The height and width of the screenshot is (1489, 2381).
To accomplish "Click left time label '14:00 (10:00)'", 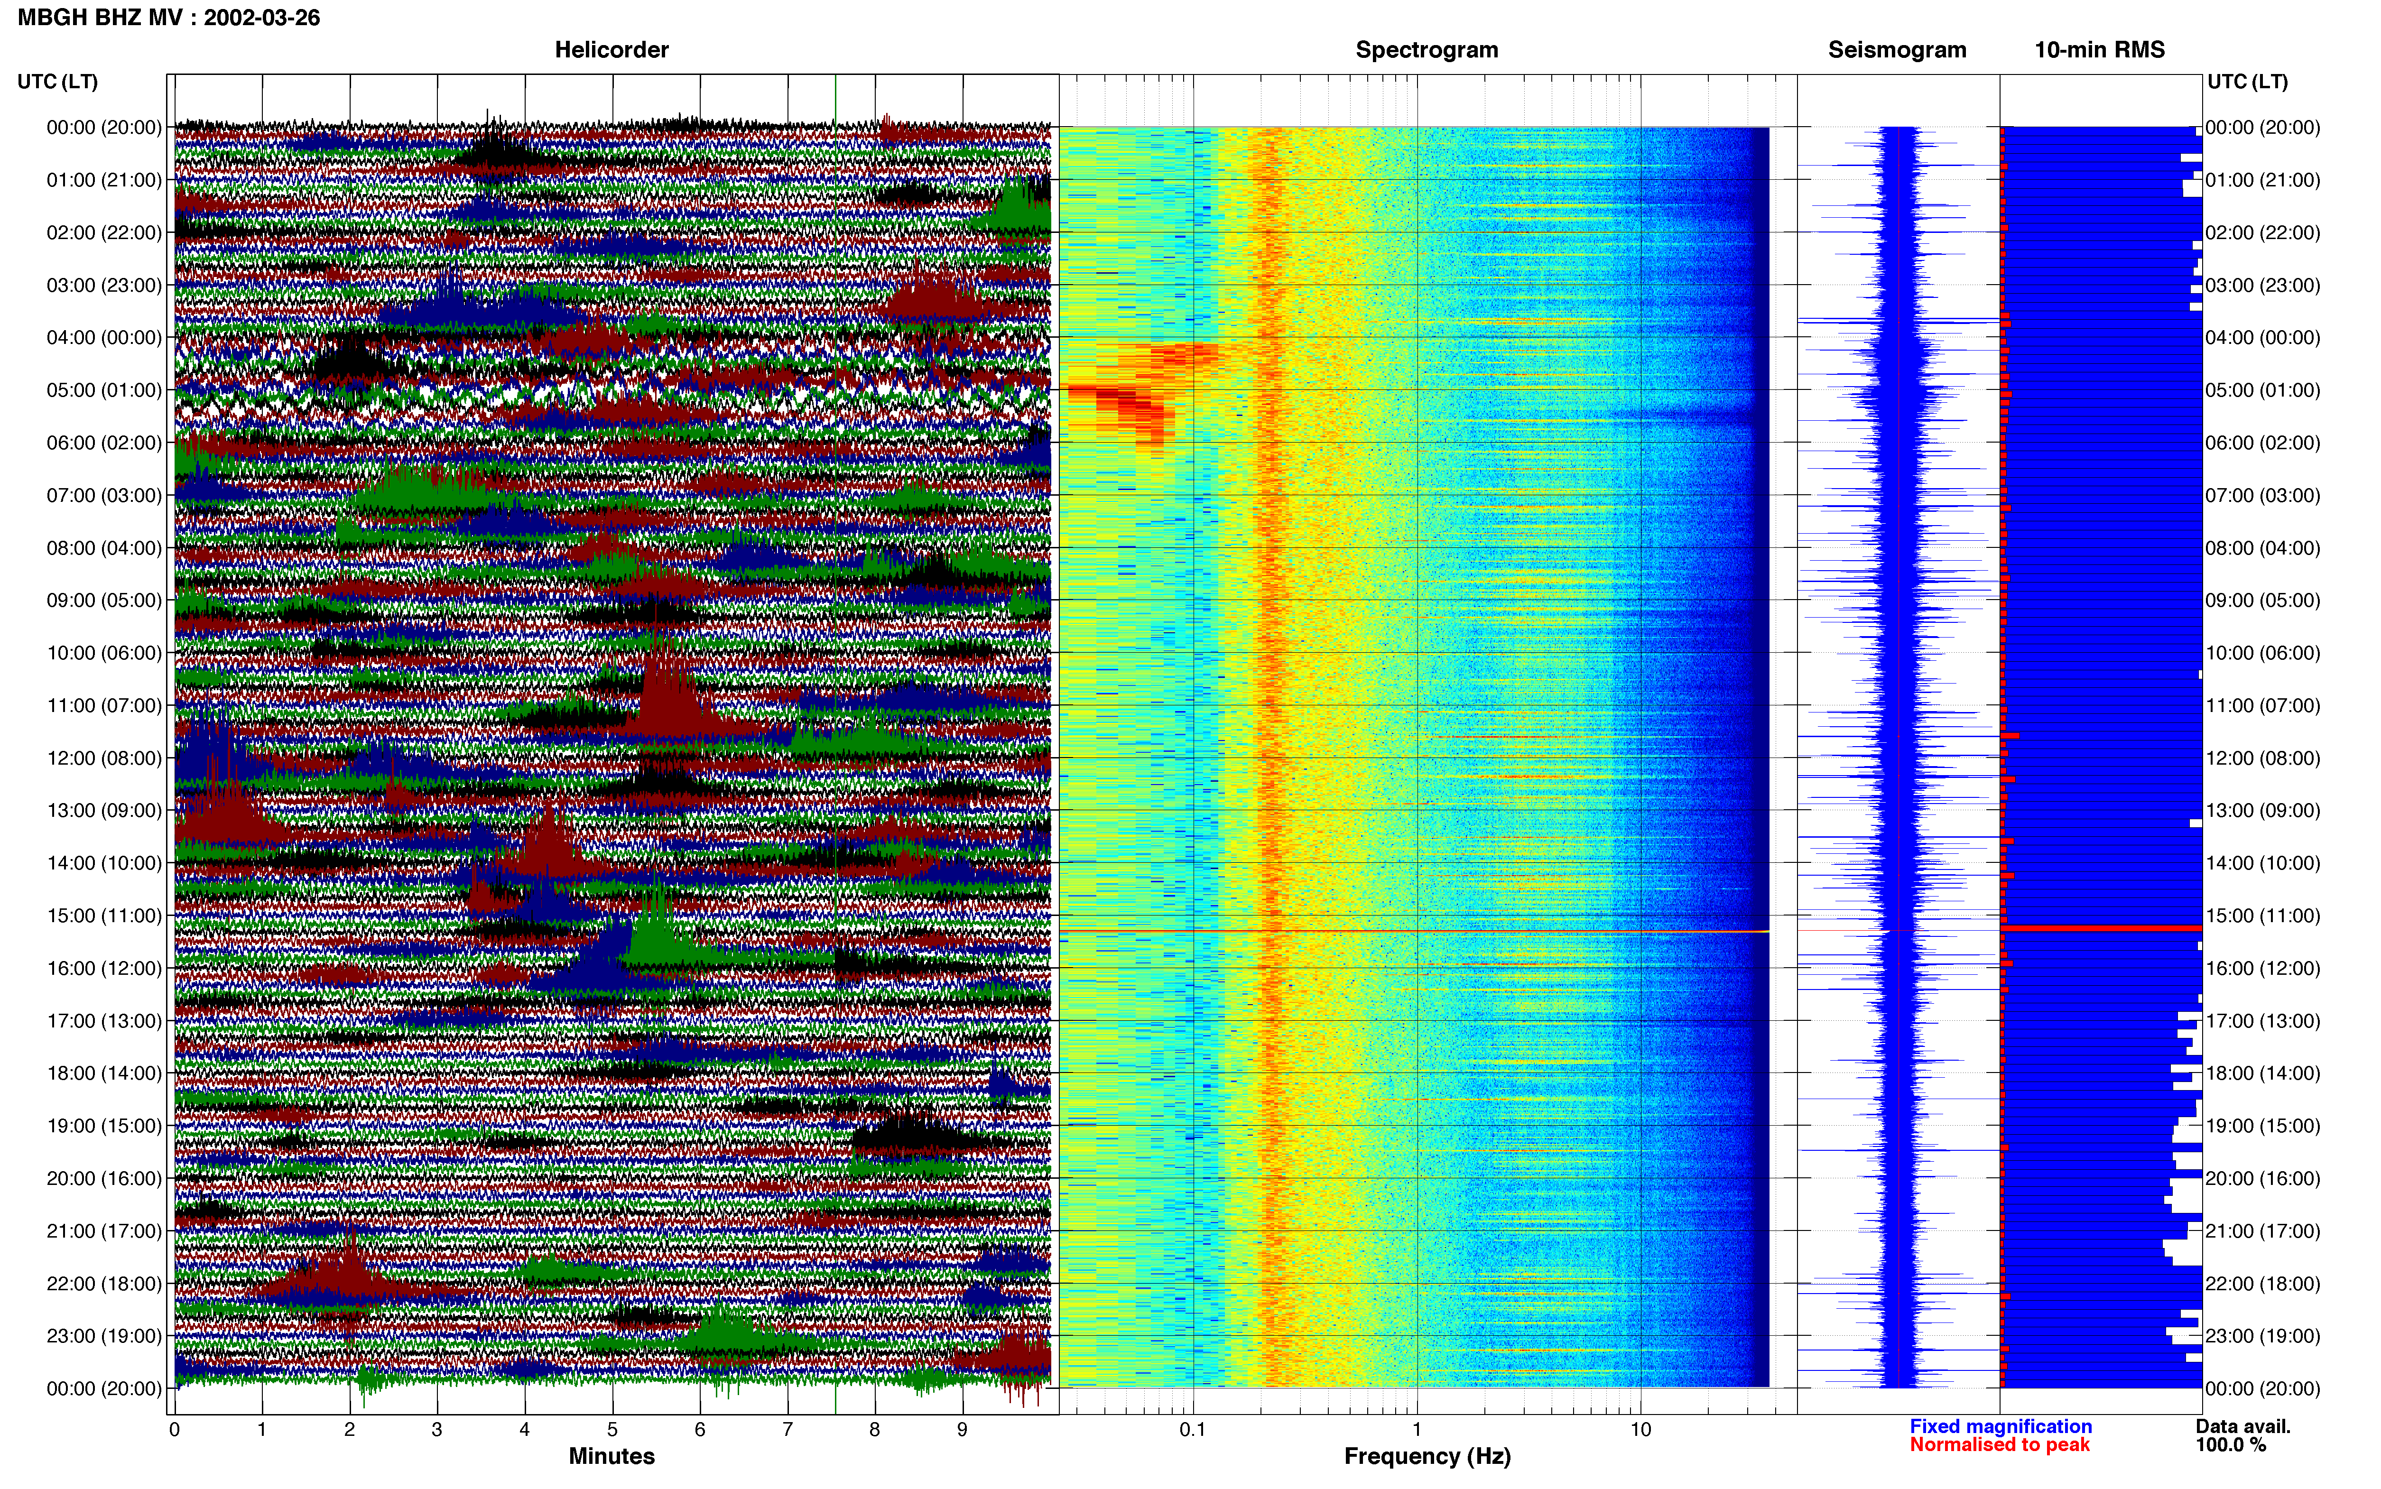I will tap(104, 863).
